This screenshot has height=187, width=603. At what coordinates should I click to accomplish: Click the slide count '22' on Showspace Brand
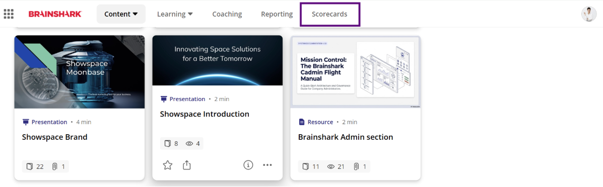[40, 167]
